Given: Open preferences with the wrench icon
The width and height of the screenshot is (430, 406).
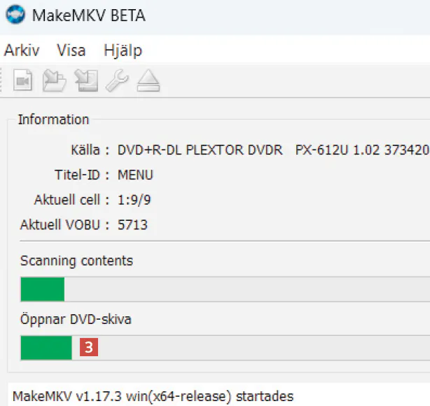Looking at the screenshot, I should (117, 82).
